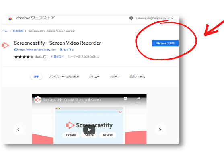Show the previous screenshot with left arrow
Image resolution: width=224 pixels, height=152 pixels.
pos(18,129)
